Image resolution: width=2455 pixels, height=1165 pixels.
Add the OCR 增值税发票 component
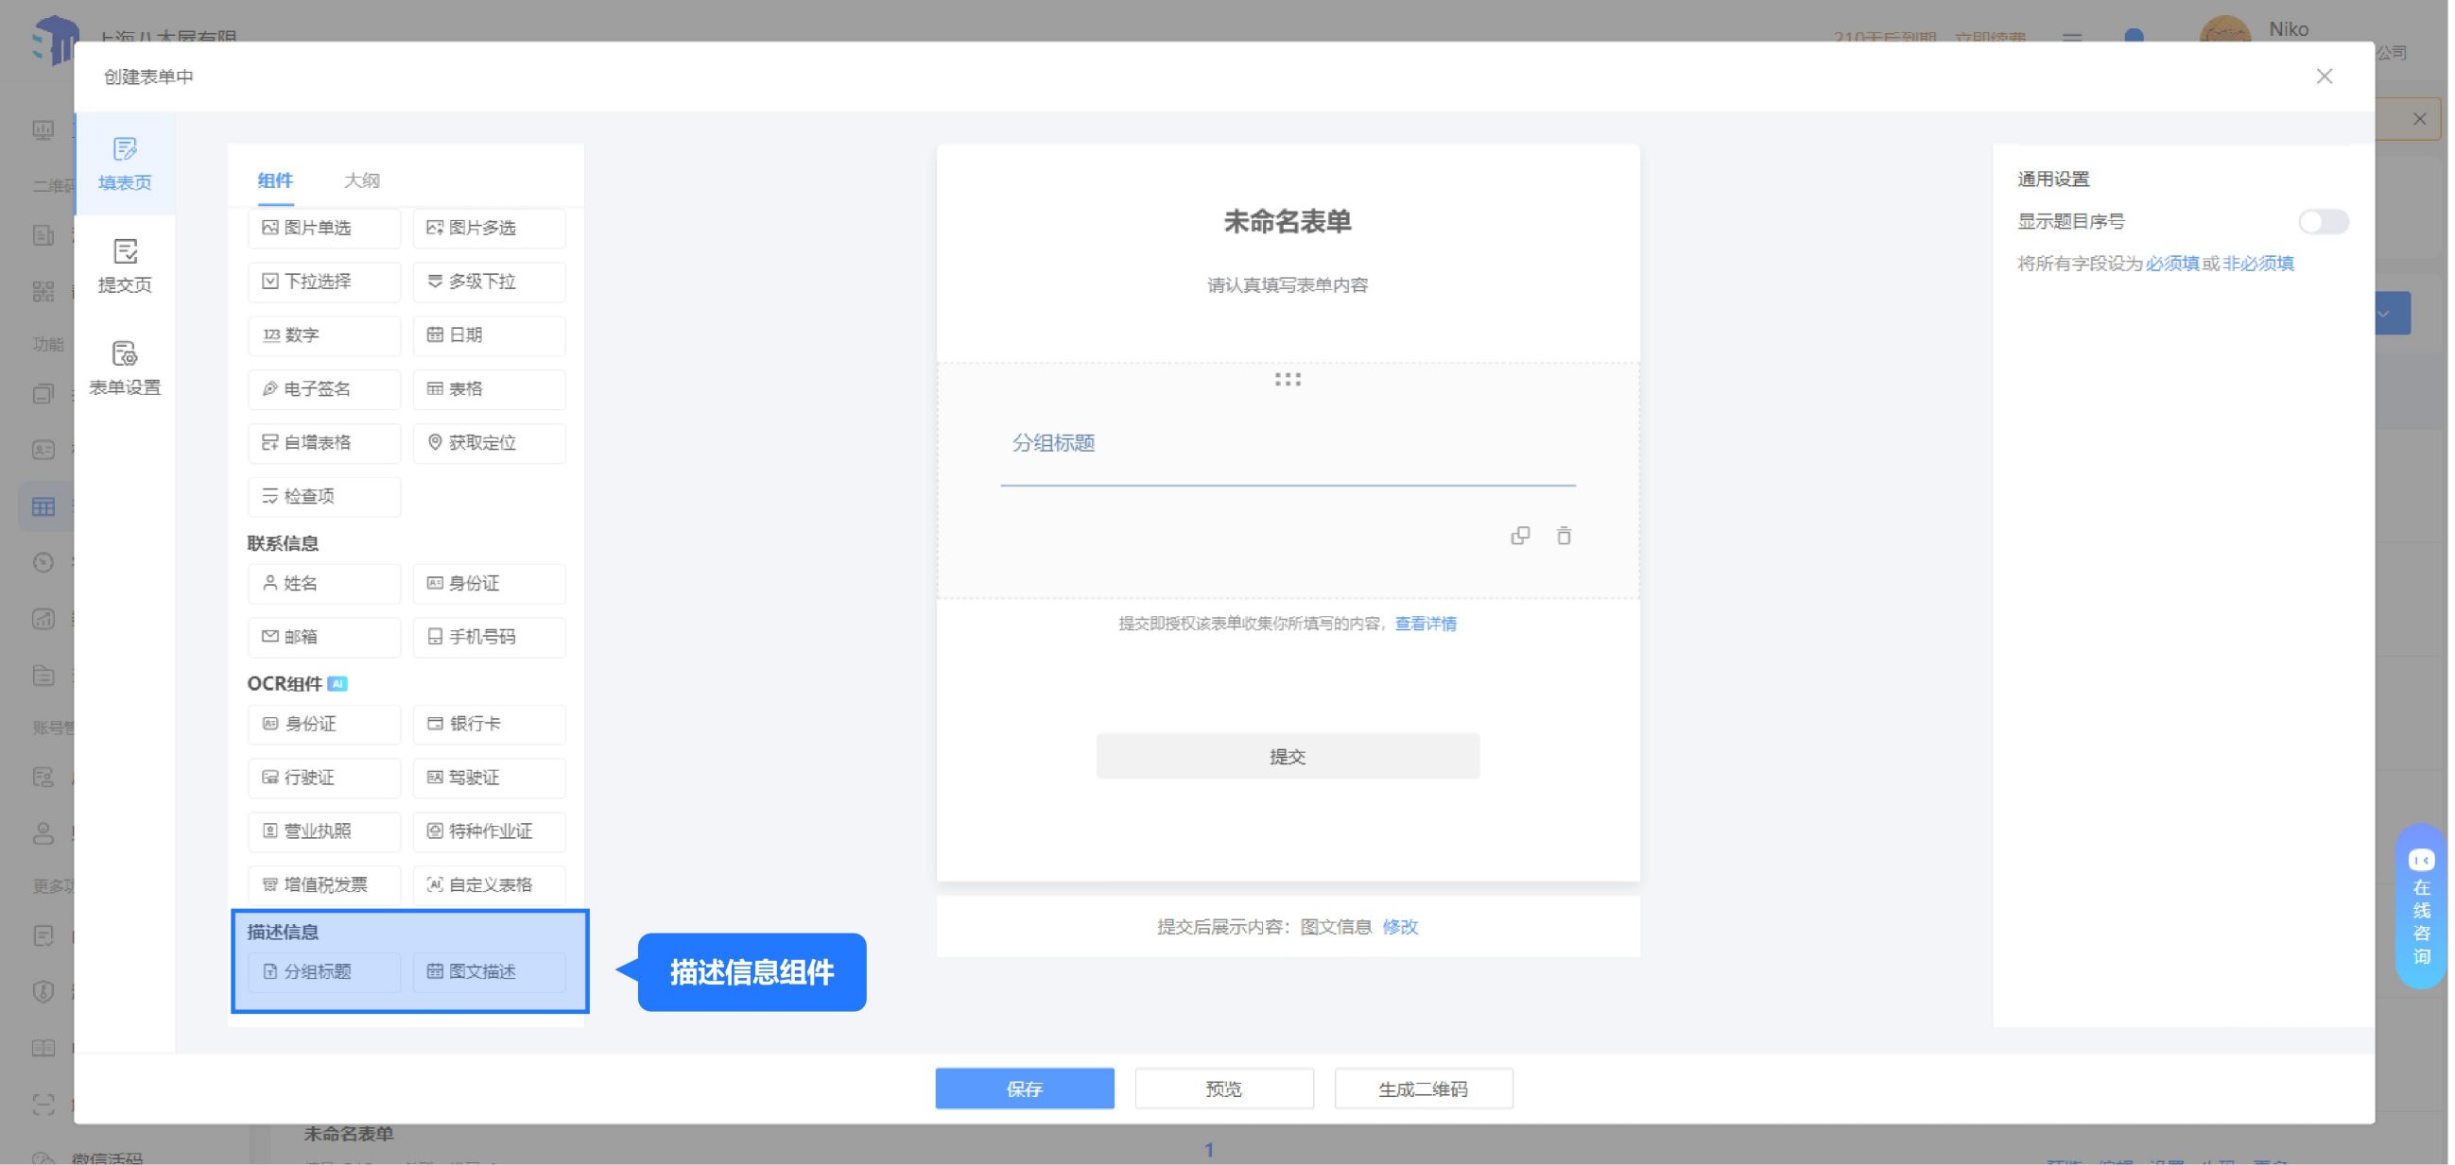(324, 884)
